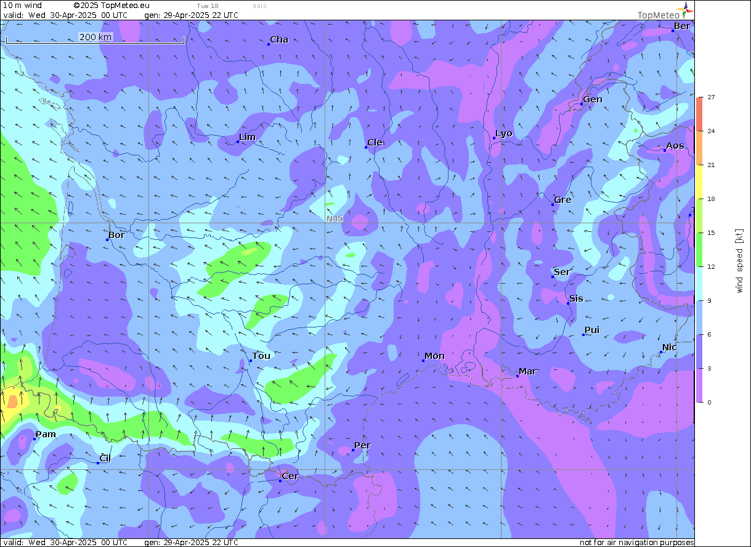Click the '200 km' scale bar label
This screenshot has width=751, height=547.
point(95,37)
